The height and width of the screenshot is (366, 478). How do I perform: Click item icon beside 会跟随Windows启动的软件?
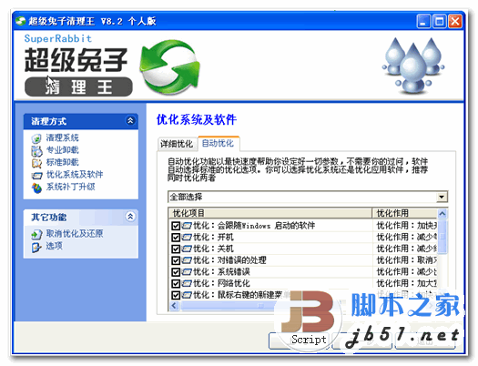187,226
